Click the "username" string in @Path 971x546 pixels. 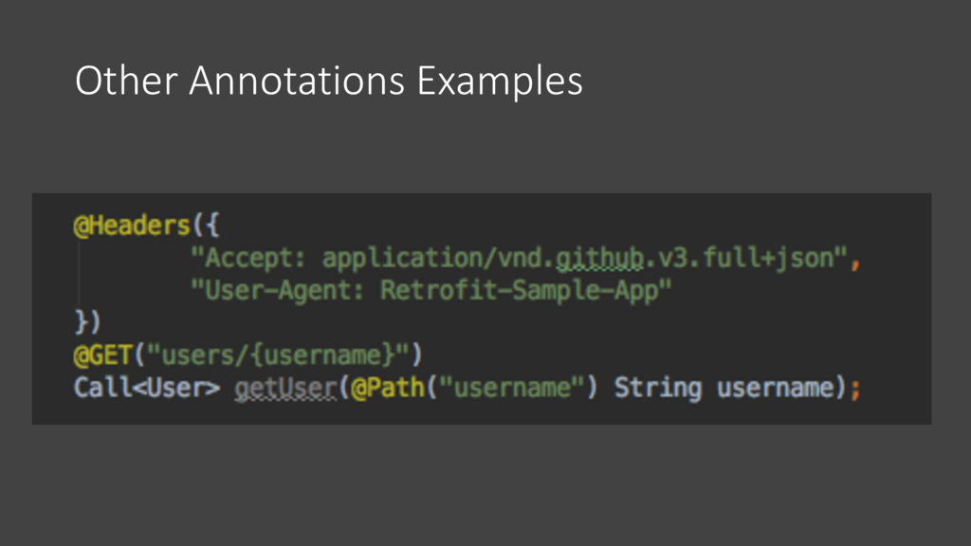click(512, 388)
